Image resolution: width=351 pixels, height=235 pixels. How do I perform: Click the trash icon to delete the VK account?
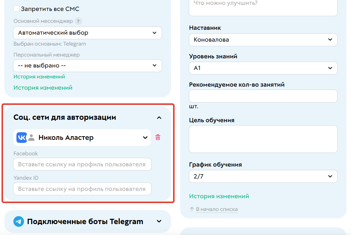pyautogui.click(x=158, y=137)
